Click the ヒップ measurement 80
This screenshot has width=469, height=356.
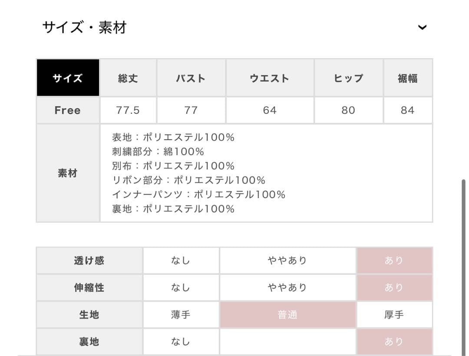(x=348, y=110)
